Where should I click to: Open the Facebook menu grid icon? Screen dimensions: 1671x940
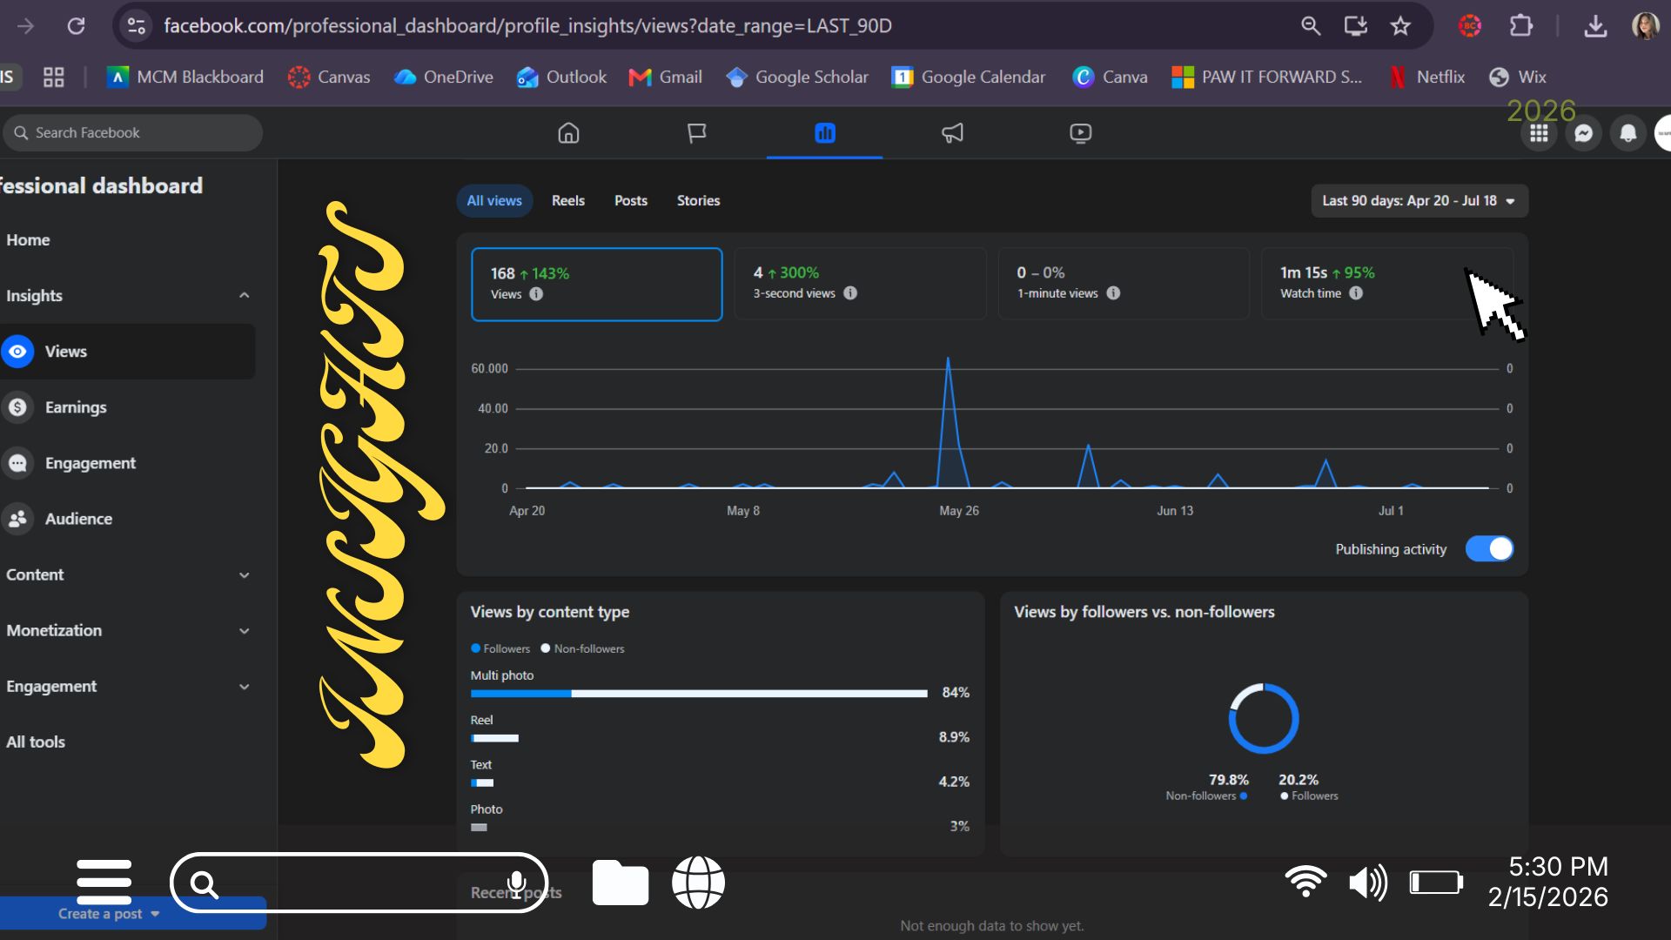(x=1539, y=133)
